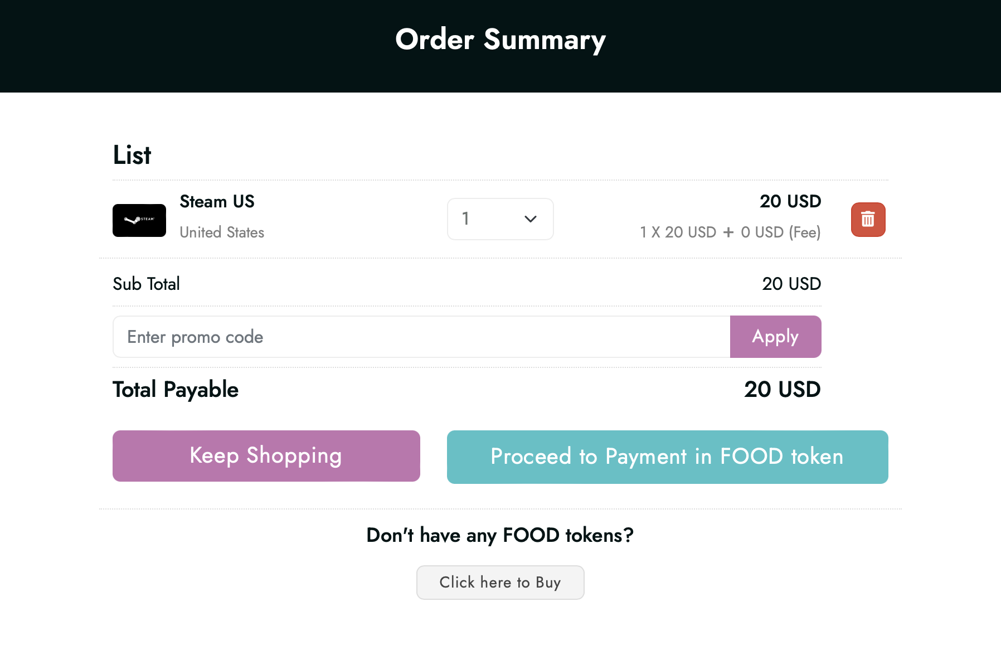Open the quantity dropdown showing 1
Screen dimensions: 1001x650
[499, 219]
